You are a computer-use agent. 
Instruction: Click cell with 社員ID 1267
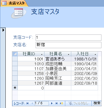(x=31, y=83)
